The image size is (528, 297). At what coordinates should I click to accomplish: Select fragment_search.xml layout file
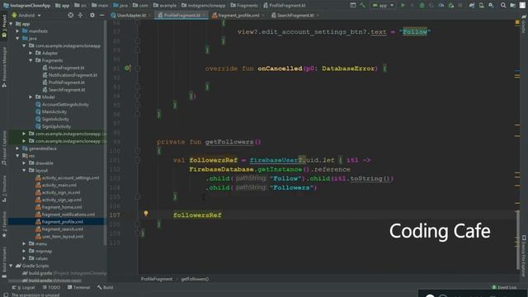pos(59,229)
